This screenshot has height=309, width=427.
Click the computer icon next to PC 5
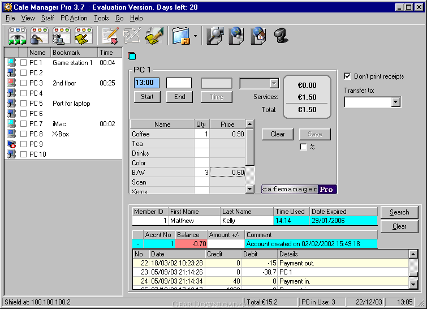click(x=11, y=103)
